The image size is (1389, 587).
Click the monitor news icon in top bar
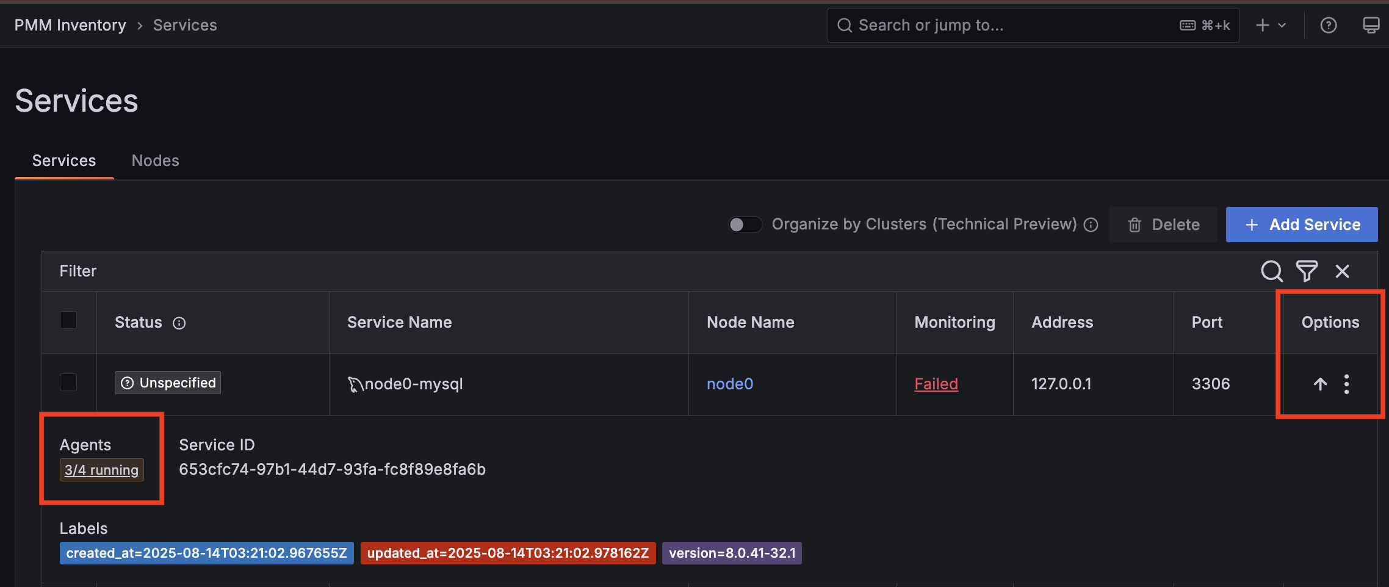point(1371,25)
